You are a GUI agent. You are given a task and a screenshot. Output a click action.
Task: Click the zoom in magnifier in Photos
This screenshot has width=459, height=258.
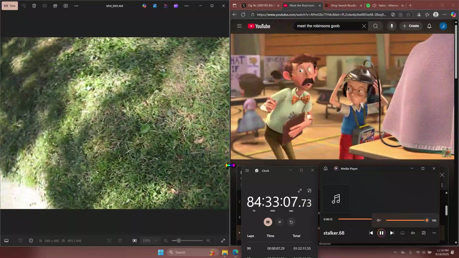[x=208, y=240]
